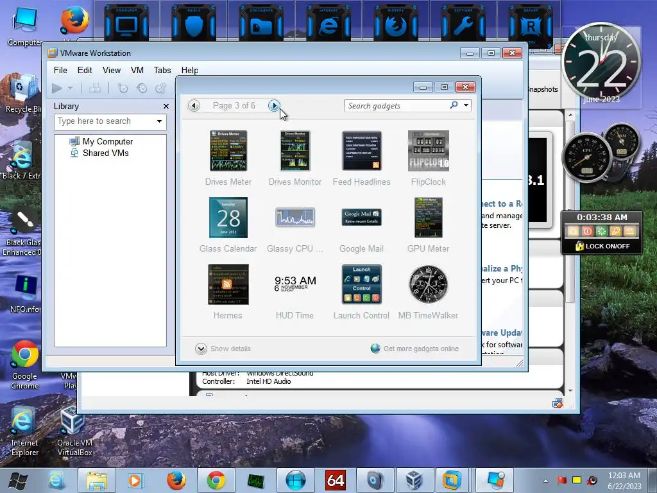Open Firefox from the taskbar

pos(176,480)
